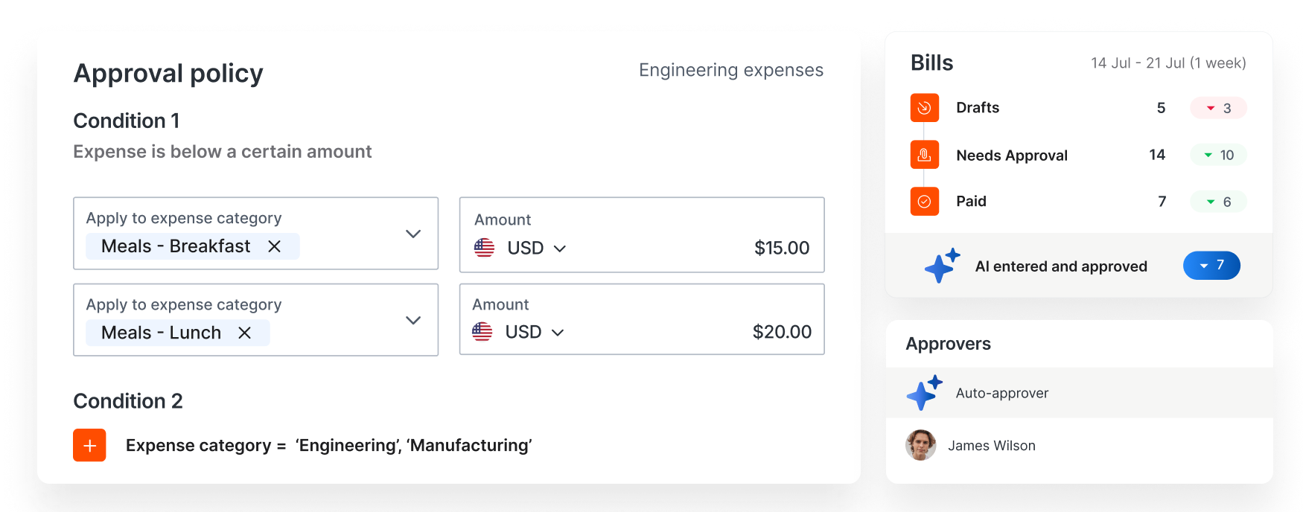Click the blue AI approved count badge
The image size is (1303, 512).
[1211, 266]
